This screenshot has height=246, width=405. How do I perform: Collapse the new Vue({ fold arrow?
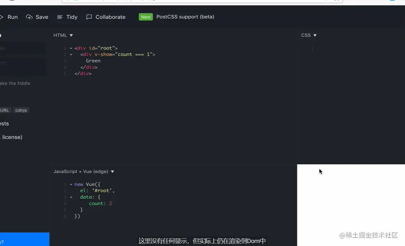coord(71,185)
